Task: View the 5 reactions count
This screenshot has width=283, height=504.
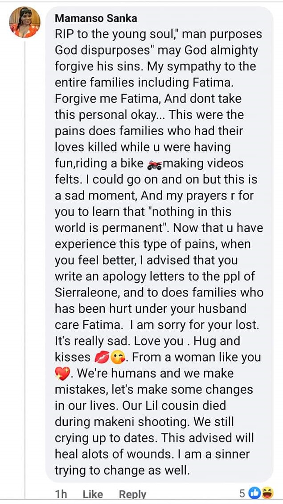Action: (242, 493)
